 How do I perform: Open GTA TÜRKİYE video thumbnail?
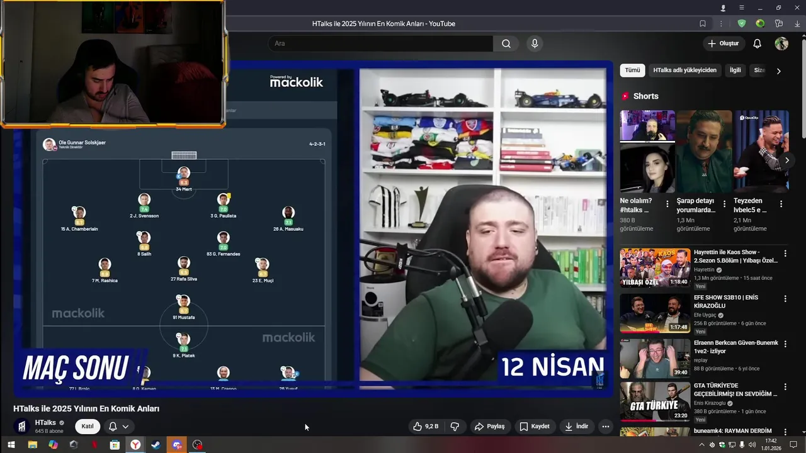pos(655,401)
